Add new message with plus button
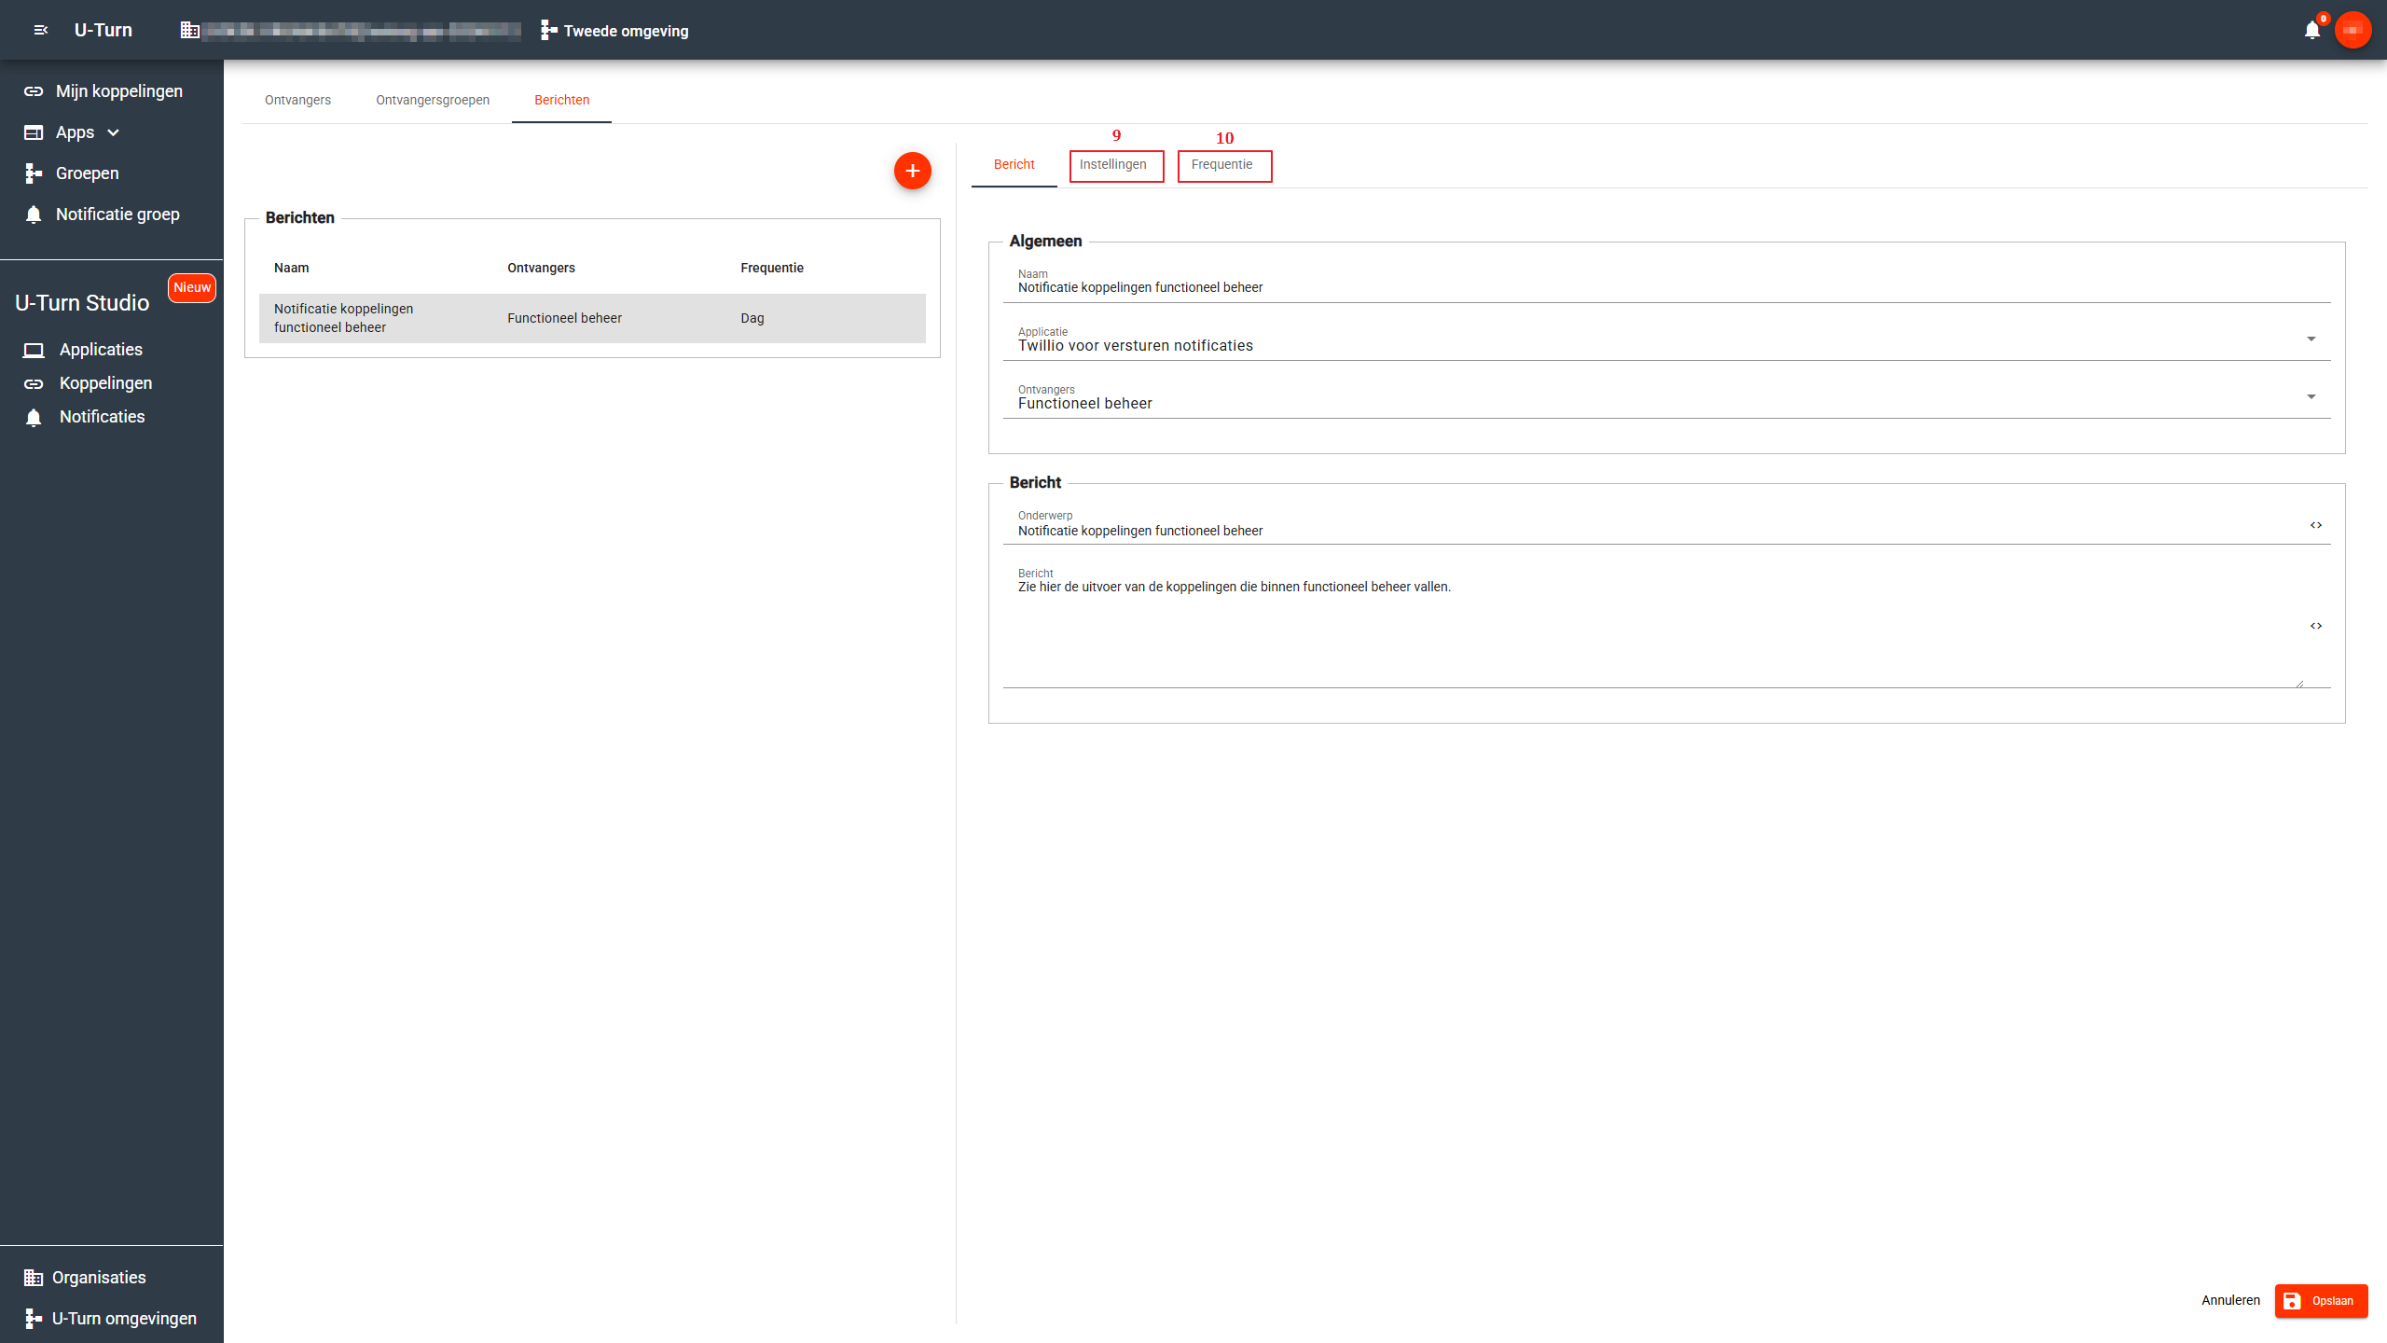Image resolution: width=2387 pixels, height=1343 pixels. click(912, 171)
